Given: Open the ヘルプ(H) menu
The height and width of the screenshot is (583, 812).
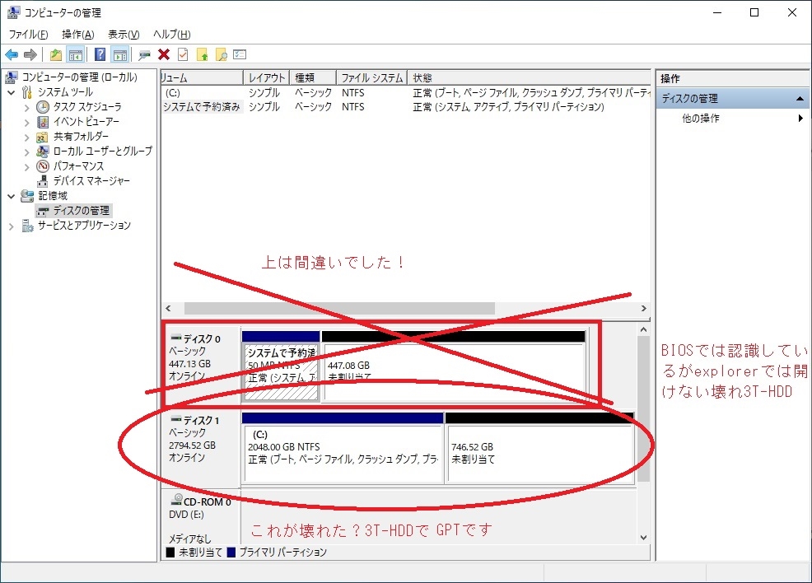Looking at the screenshot, I should 172,34.
